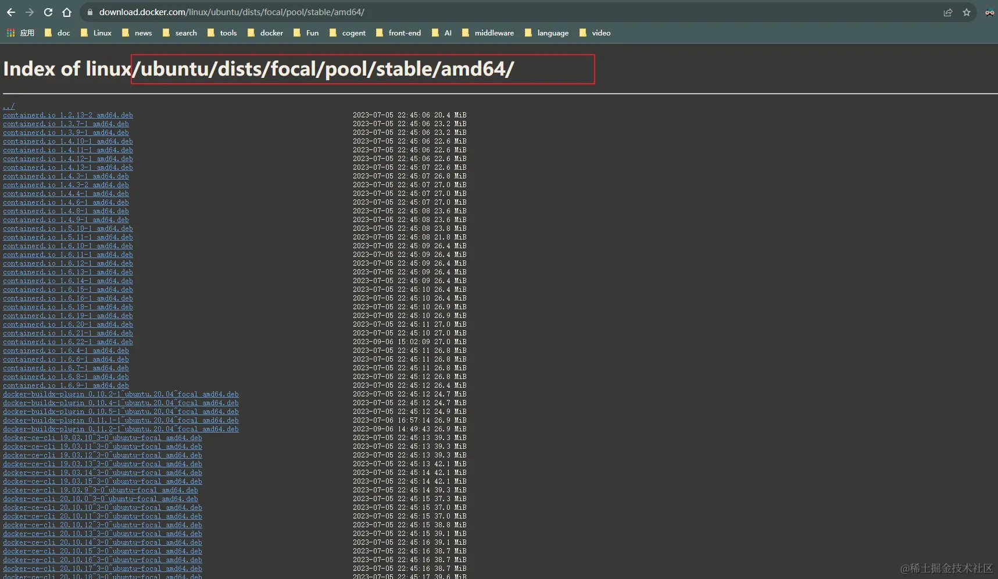Image resolution: width=998 pixels, height=579 pixels.
Task: Download containerd.io 1.5.10-1 amd64 deb
Action: 68,228
